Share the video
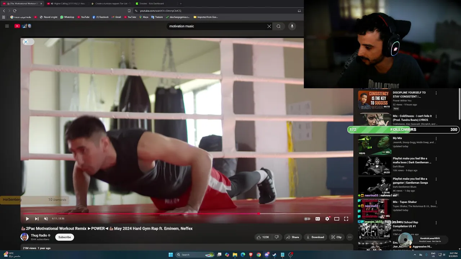The width and height of the screenshot is (461, 259). (x=292, y=237)
